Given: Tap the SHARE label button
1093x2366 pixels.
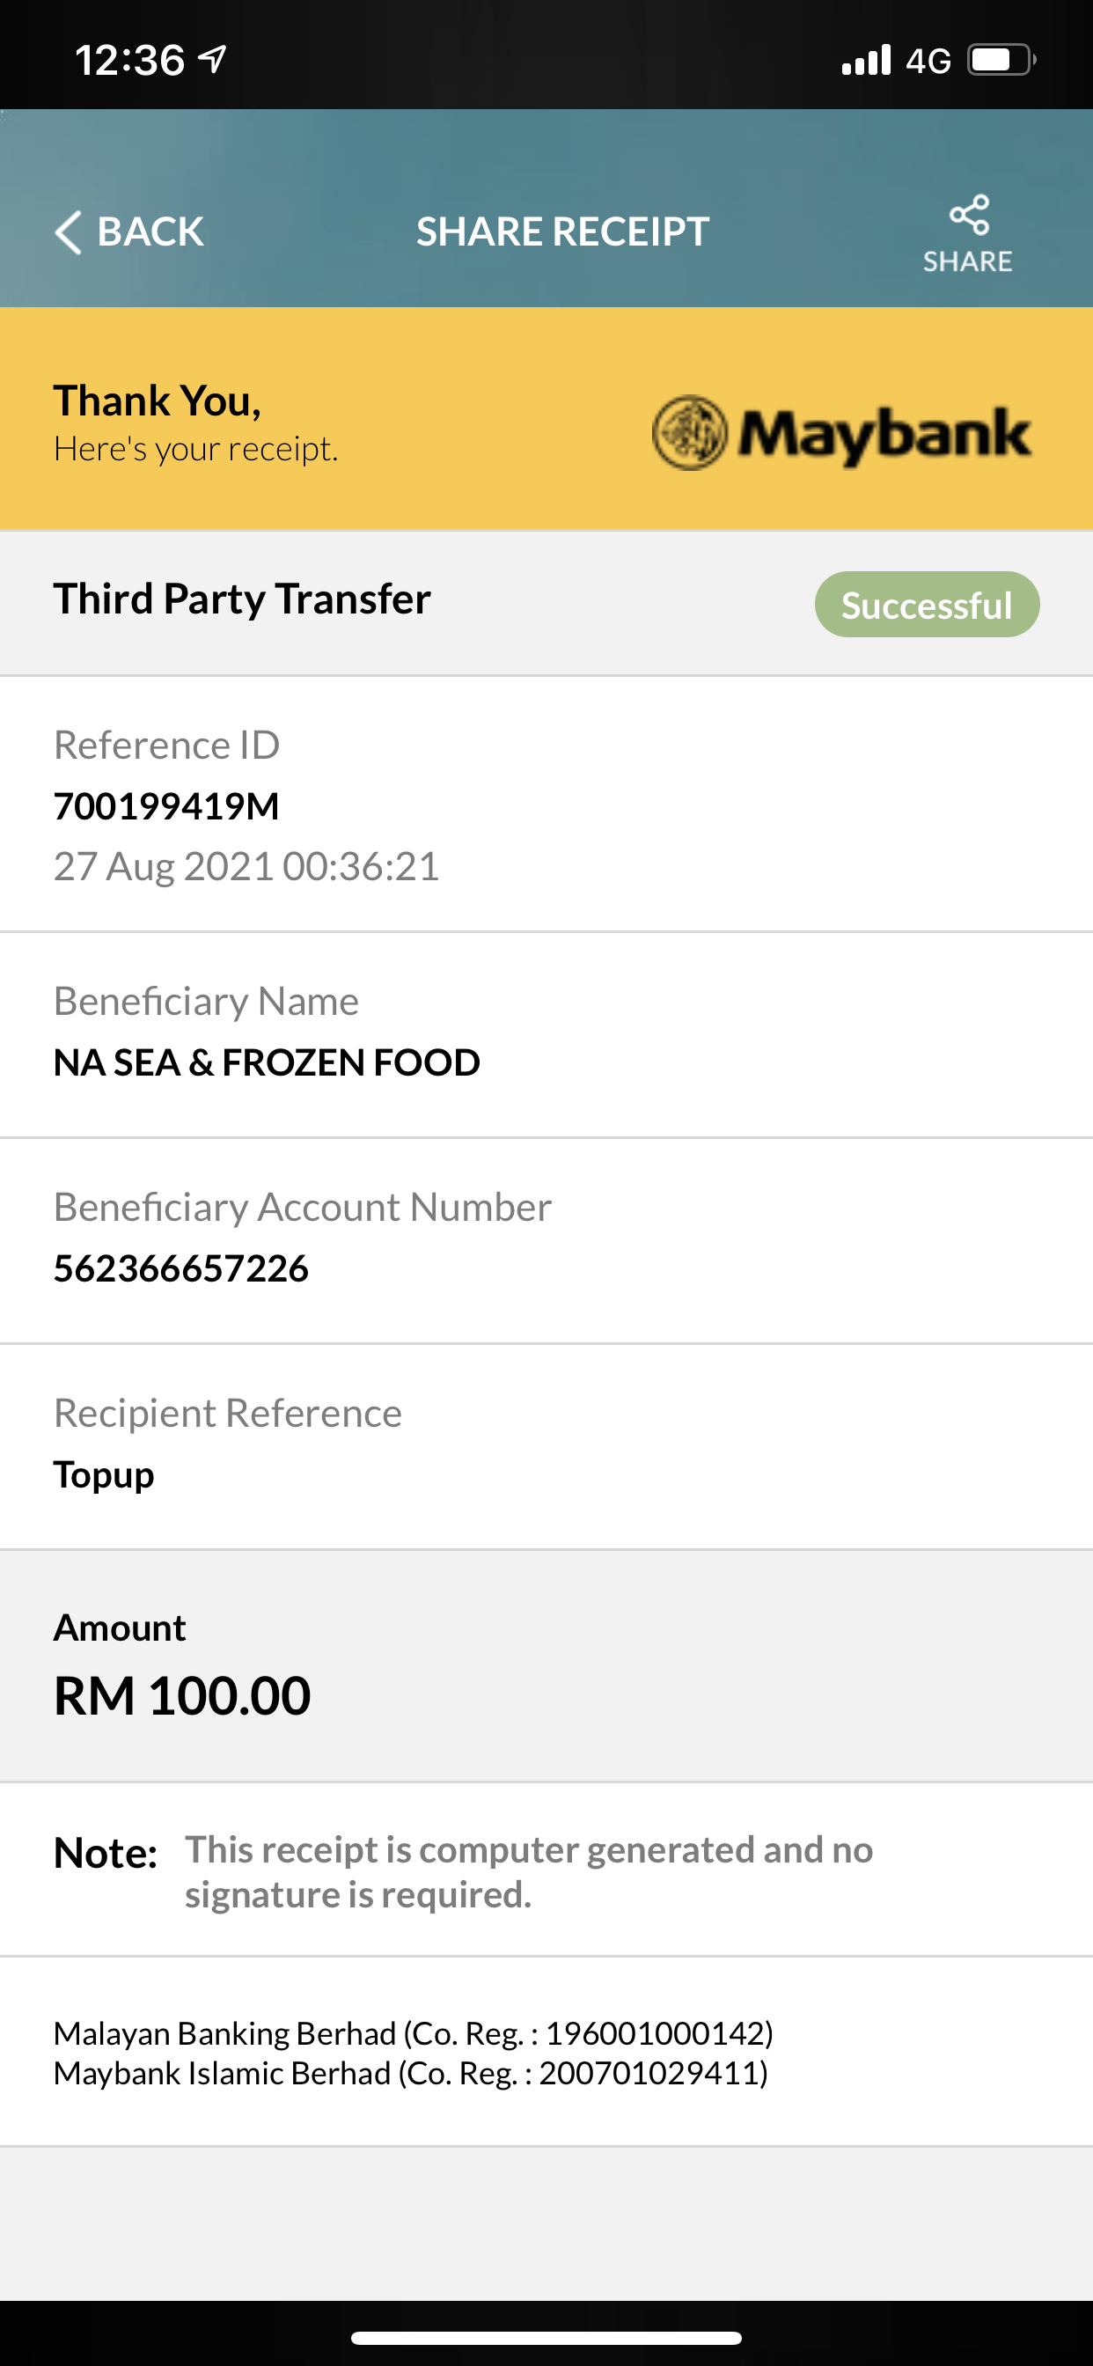Looking at the screenshot, I should coord(967,261).
